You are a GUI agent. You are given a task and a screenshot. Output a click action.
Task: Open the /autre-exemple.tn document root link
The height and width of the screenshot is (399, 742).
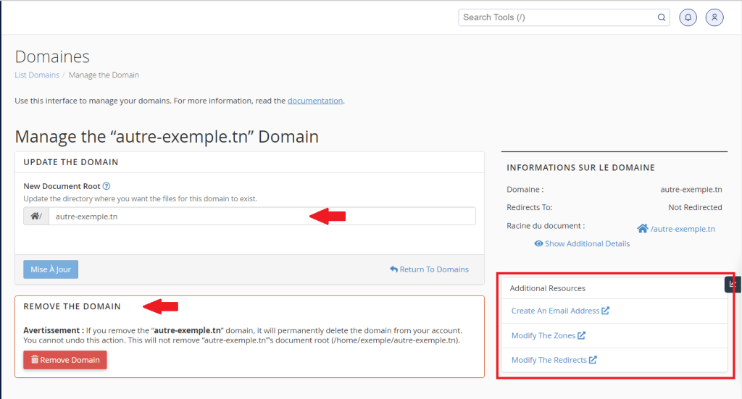point(683,229)
